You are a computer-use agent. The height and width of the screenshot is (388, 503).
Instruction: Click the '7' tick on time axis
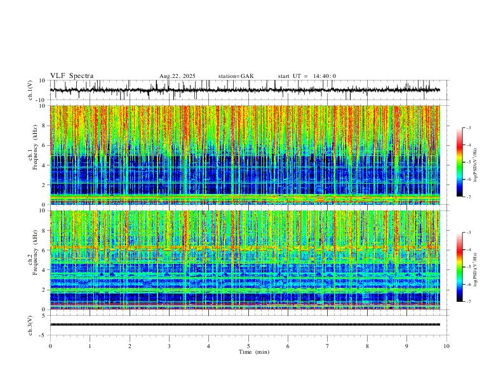tap(328, 346)
